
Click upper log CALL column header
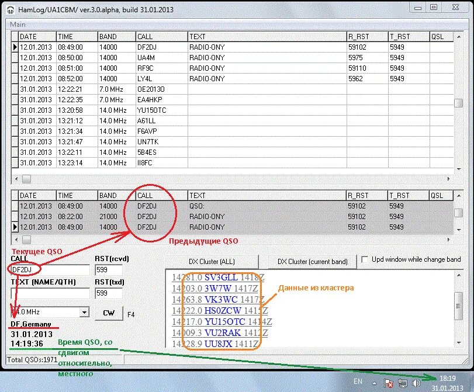tap(162, 37)
